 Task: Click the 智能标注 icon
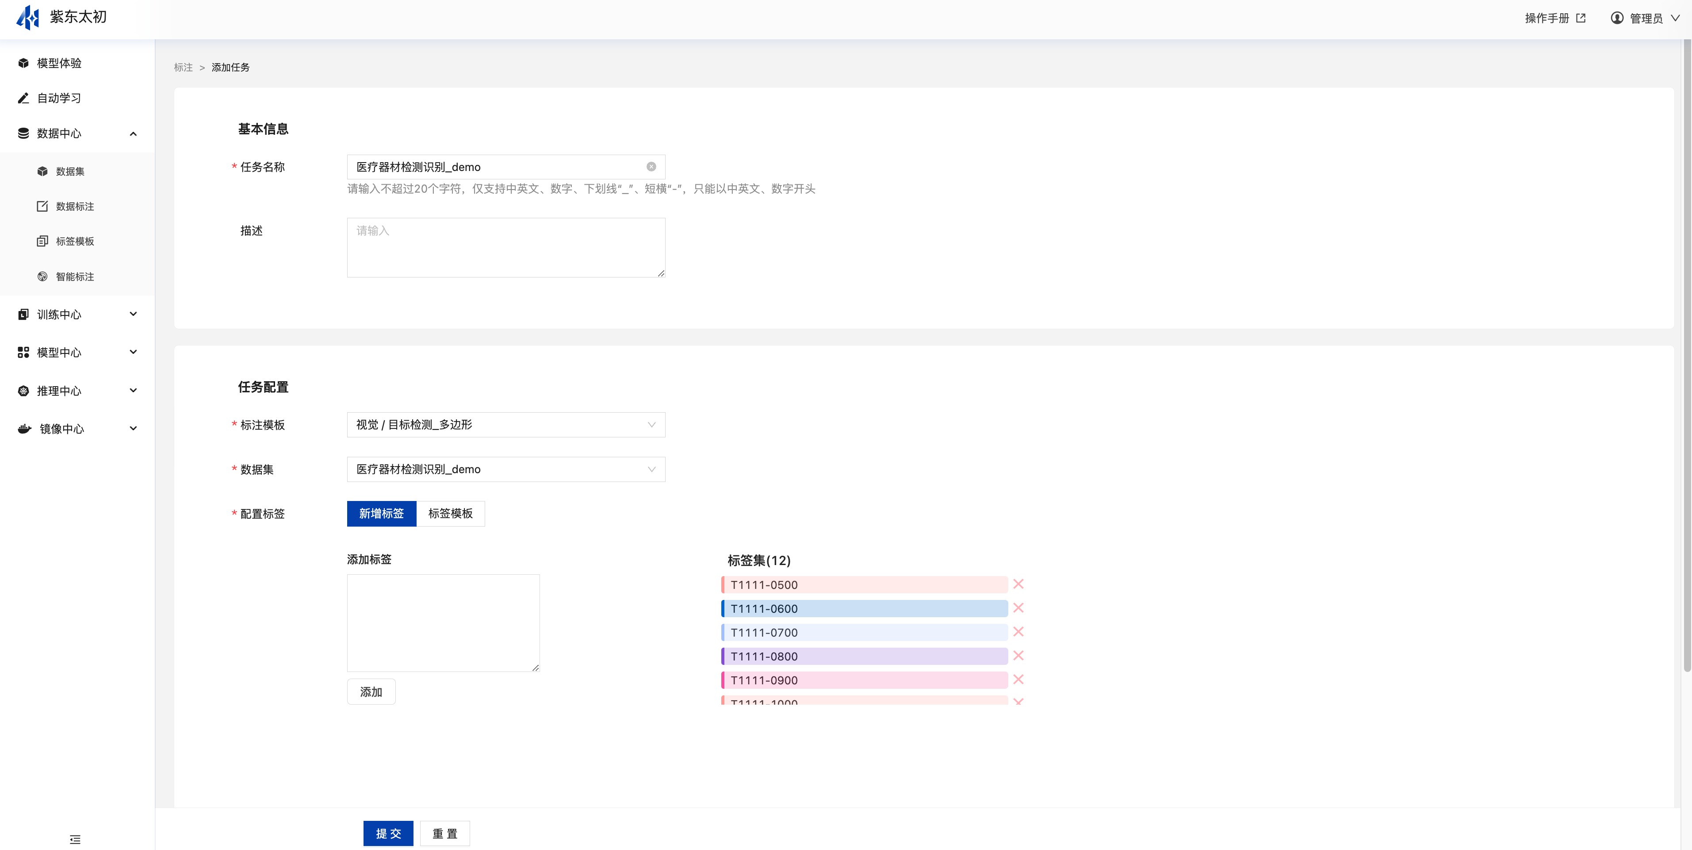pyautogui.click(x=43, y=276)
